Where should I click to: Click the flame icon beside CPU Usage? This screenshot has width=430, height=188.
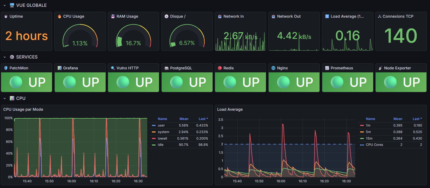(x=59, y=16)
